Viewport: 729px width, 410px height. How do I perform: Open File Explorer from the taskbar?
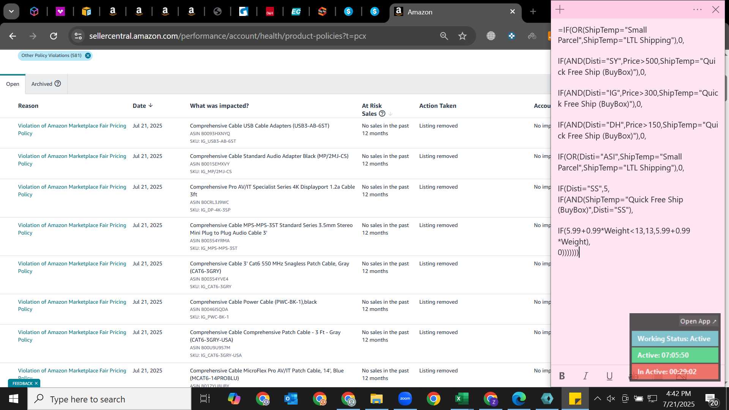point(376,399)
